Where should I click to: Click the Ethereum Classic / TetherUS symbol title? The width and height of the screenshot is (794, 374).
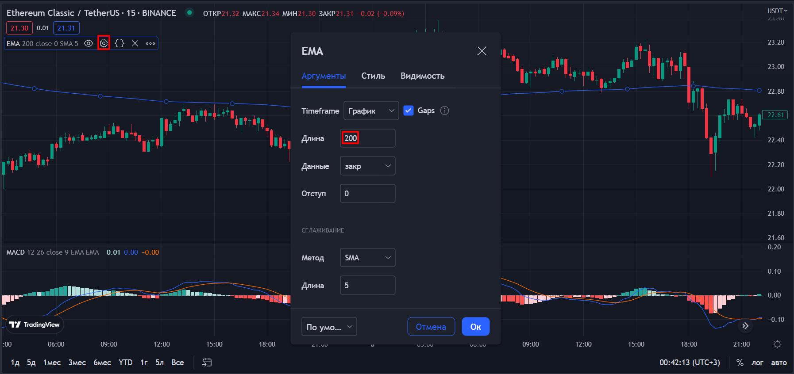(91, 13)
